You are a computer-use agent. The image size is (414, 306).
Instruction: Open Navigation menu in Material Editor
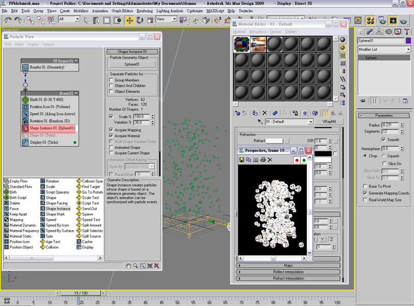tap(257, 32)
